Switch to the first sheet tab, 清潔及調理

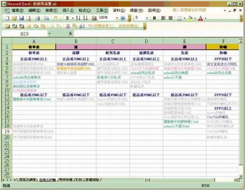27,180
